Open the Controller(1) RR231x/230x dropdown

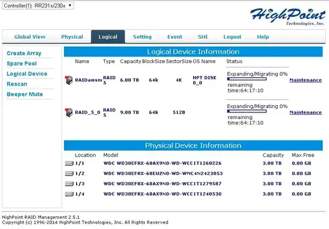click(x=38, y=5)
